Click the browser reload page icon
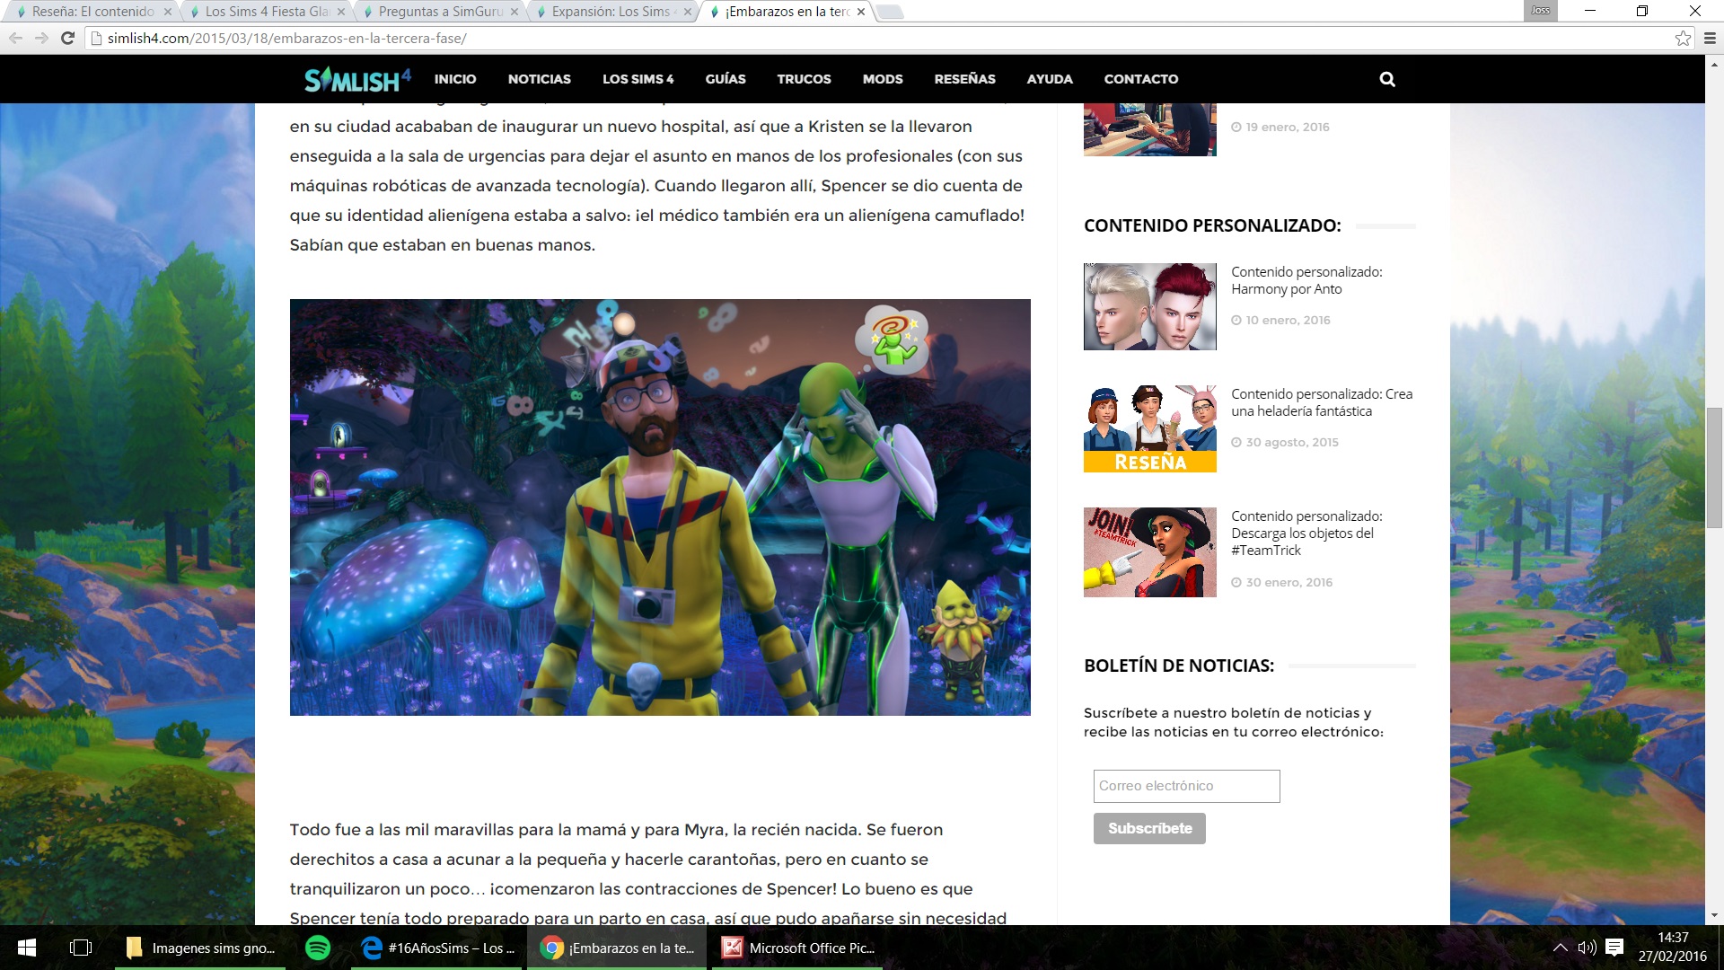The width and height of the screenshot is (1724, 970). 67,38
